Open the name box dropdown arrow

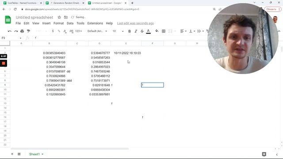coord(20,38)
